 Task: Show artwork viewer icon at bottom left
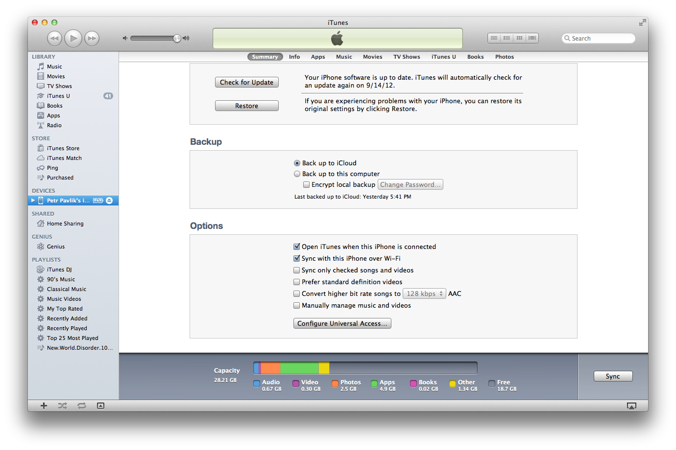click(x=100, y=405)
